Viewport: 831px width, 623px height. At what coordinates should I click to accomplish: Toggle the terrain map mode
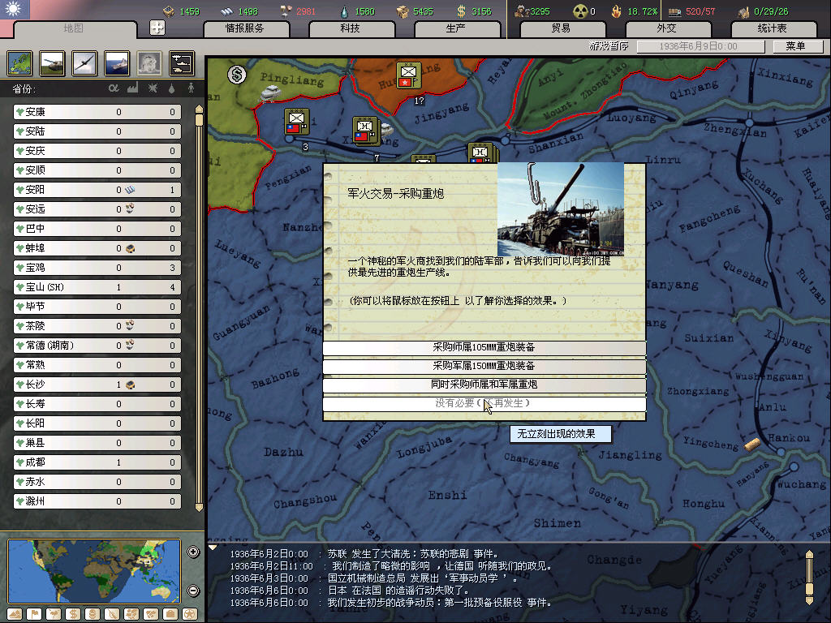[15, 613]
